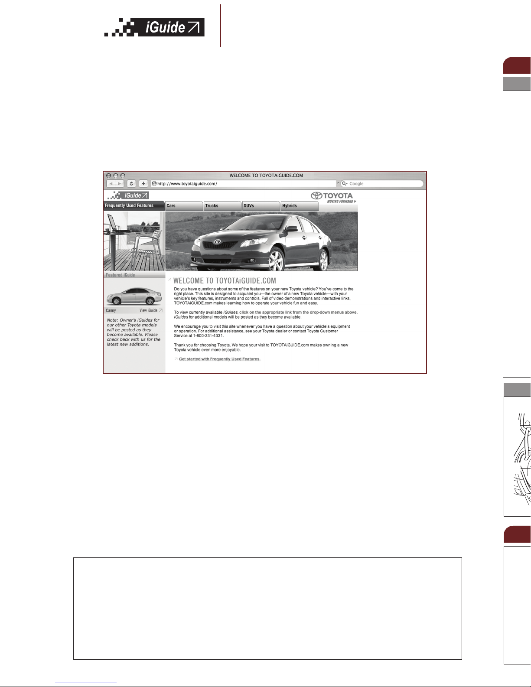Click the large iGuide logo at the page top
The height and width of the screenshot is (687, 531).
click(154, 27)
